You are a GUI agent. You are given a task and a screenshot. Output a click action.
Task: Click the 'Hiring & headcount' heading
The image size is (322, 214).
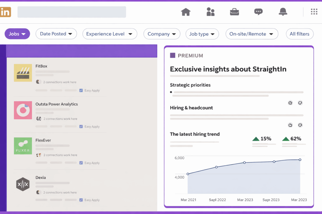pyautogui.click(x=192, y=107)
